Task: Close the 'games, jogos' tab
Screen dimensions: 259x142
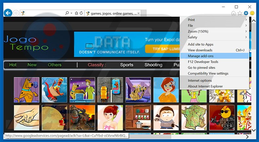Action: [138, 13]
